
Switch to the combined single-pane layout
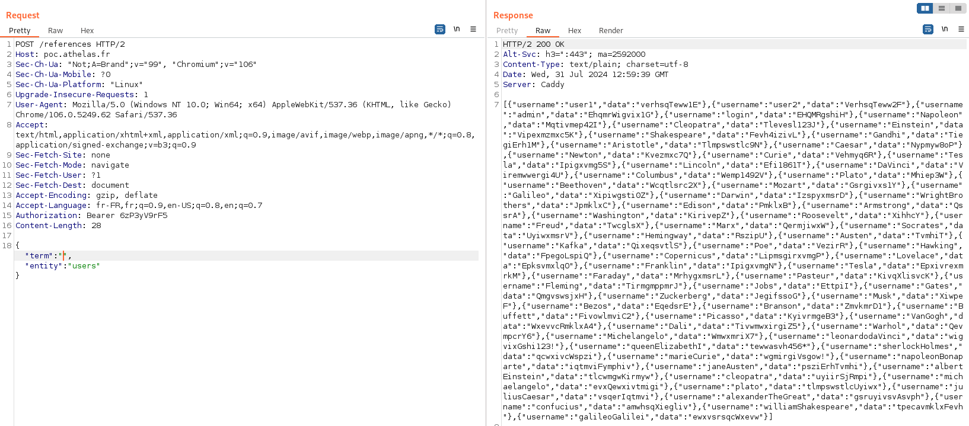point(958,8)
